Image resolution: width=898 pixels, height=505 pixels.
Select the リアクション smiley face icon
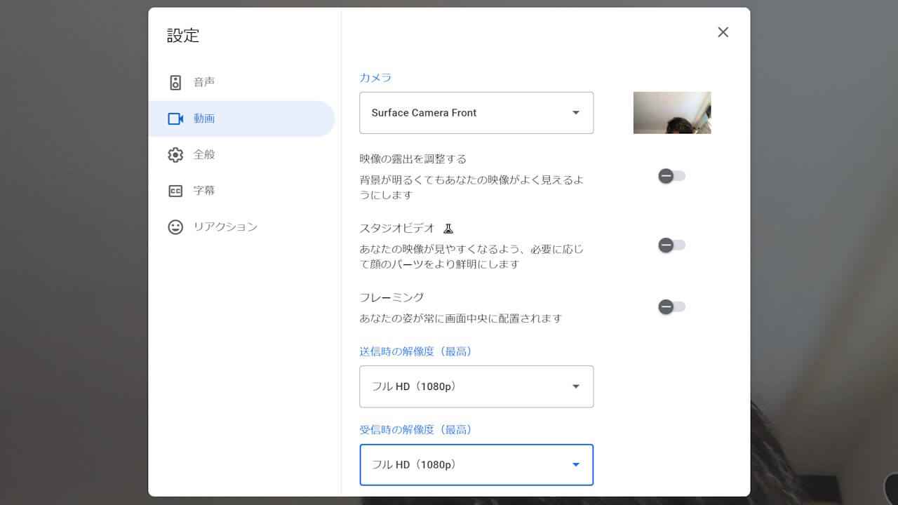point(175,227)
